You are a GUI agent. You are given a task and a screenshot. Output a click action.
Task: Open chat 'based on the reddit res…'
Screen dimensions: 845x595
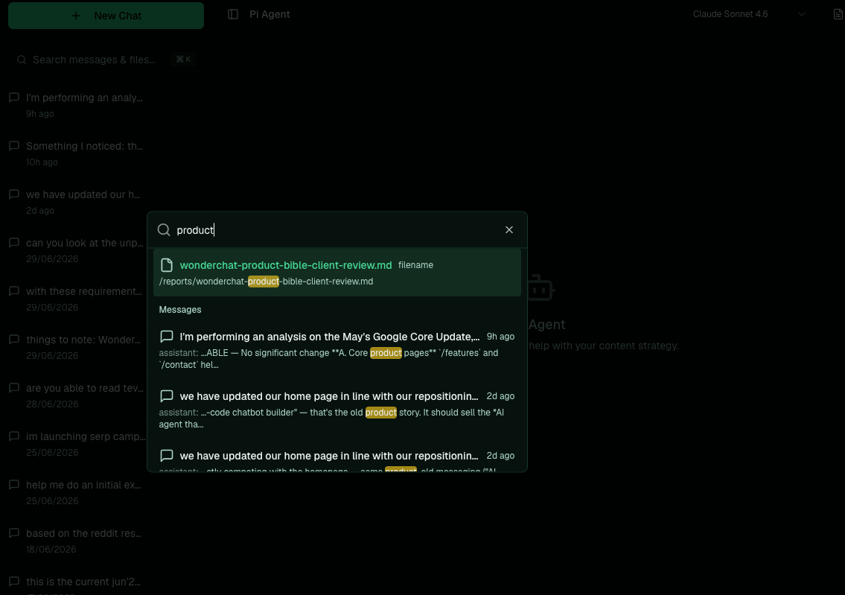(x=106, y=541)
